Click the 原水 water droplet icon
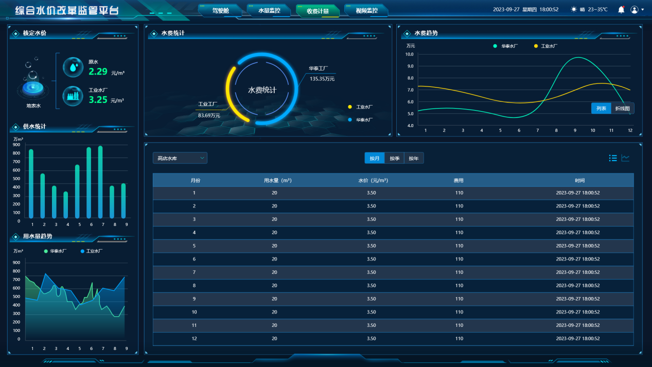 click(x=73, y=67)
